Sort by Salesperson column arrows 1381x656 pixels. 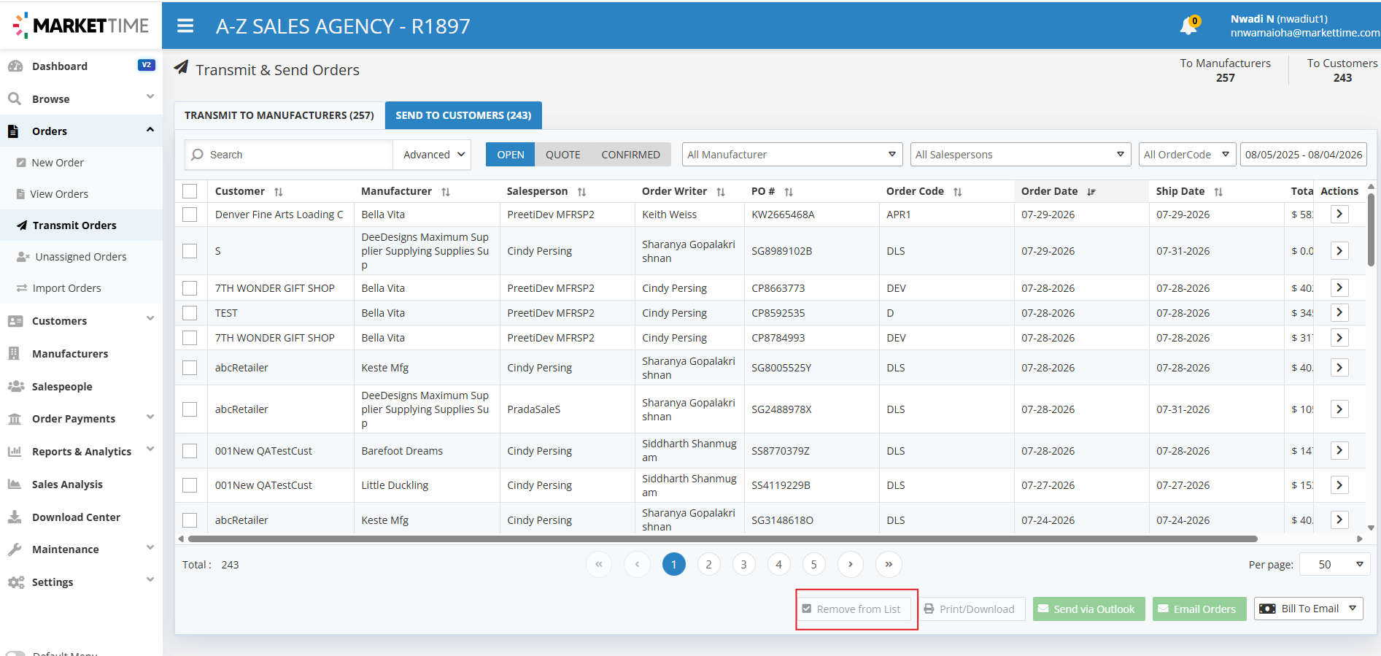(581, 192)
